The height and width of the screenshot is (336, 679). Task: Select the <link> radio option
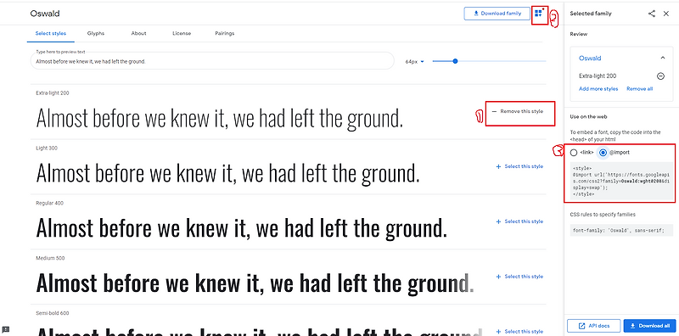(x=574, y=153)
